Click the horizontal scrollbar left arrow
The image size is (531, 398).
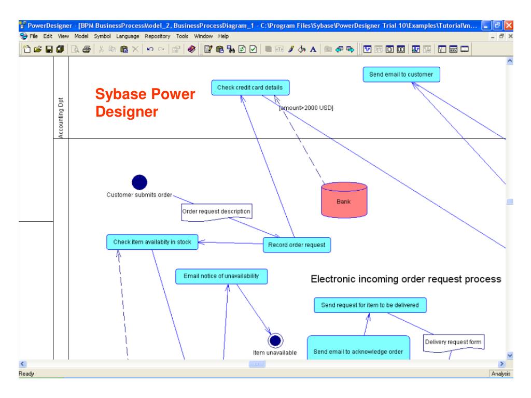[23, 364]
